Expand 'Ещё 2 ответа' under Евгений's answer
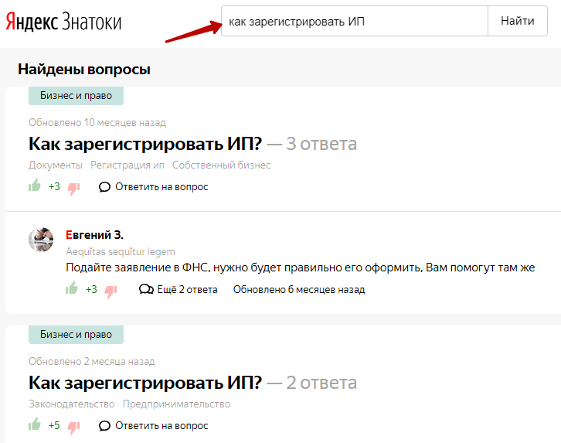The height and width of the screenshot is (443, 561). [x=178, y=289]
